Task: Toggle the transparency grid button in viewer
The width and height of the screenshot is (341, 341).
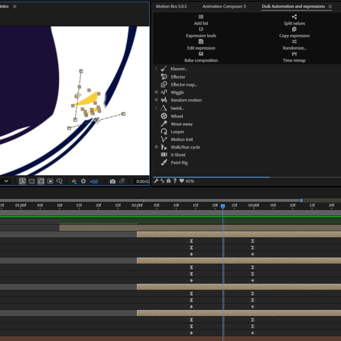Action: (x=32, y=181)
